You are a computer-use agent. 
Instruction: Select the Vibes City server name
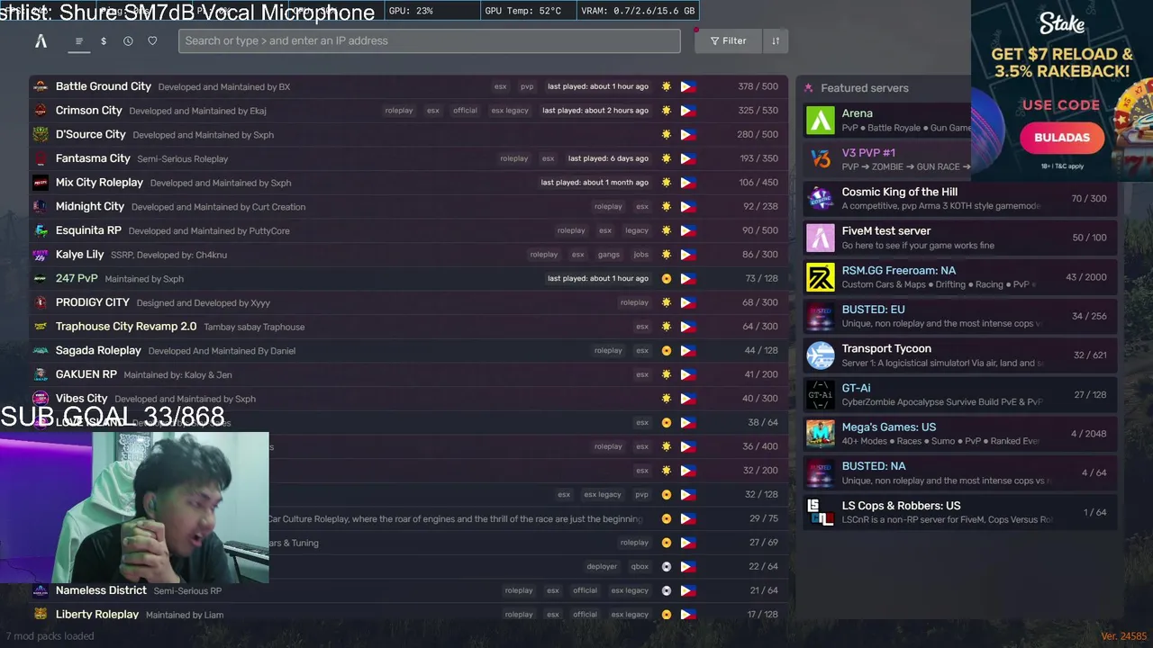[x=81, y=398]
